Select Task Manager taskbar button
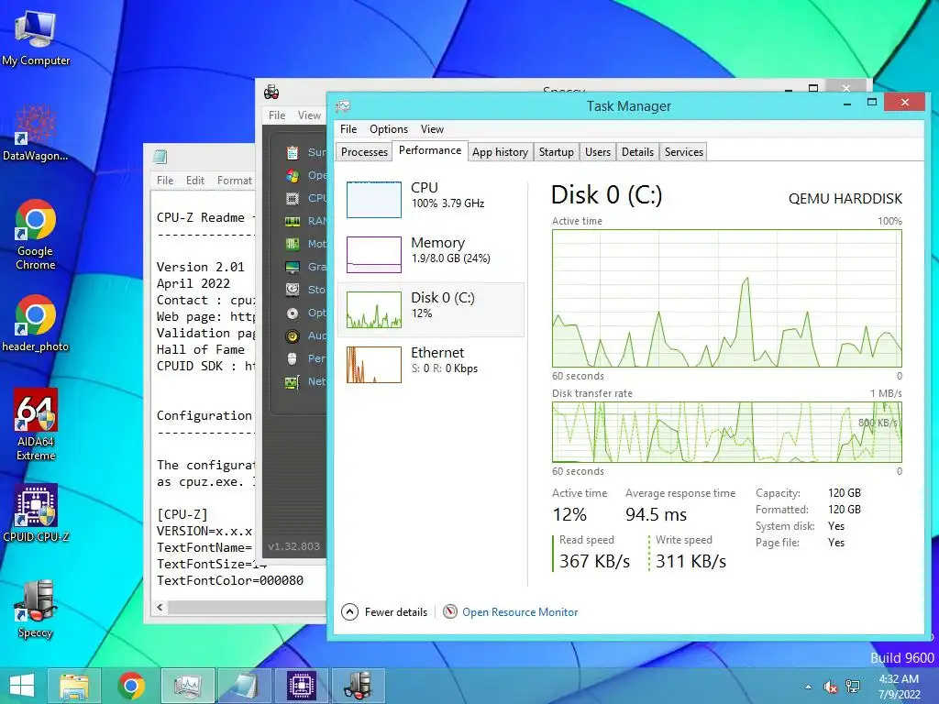Image resolution: width=939 pixels, height=704 pixels. [187, 686]
